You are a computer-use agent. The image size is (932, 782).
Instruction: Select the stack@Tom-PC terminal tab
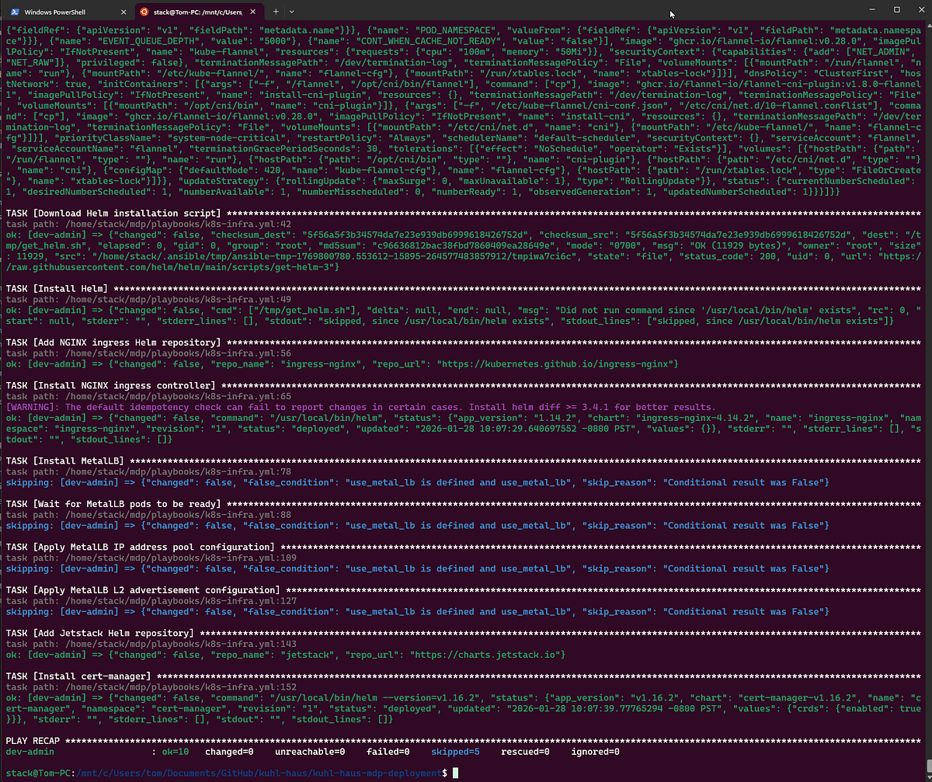198,12
